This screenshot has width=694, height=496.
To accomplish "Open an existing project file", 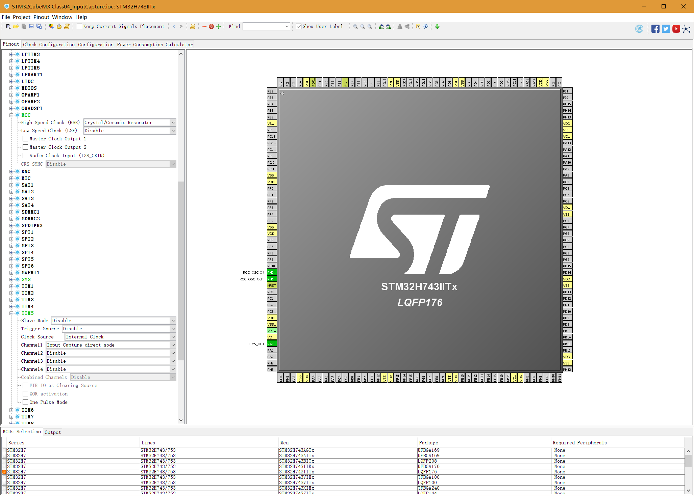I will [x=16, y=26].
